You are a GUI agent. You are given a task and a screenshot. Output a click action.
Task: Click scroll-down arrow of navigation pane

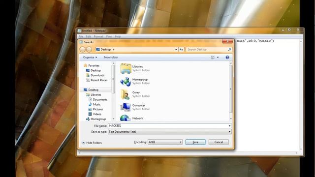pos(113,119)
